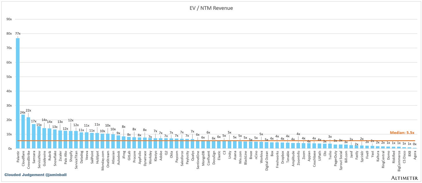Click the chart title EV / NTM Revenue

pos(211,8)
